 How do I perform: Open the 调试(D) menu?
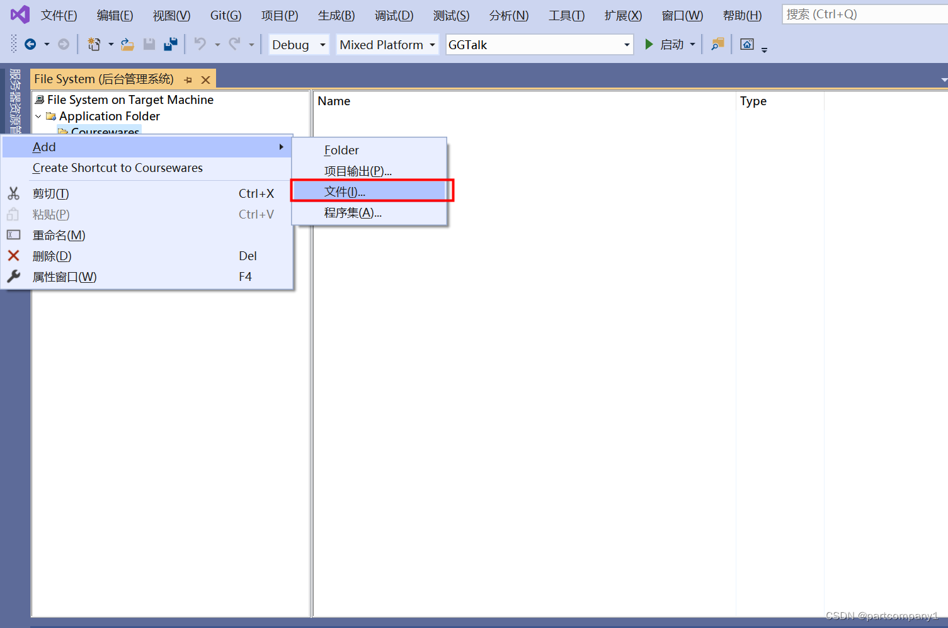pyautogui.click(x=394, y=15)
